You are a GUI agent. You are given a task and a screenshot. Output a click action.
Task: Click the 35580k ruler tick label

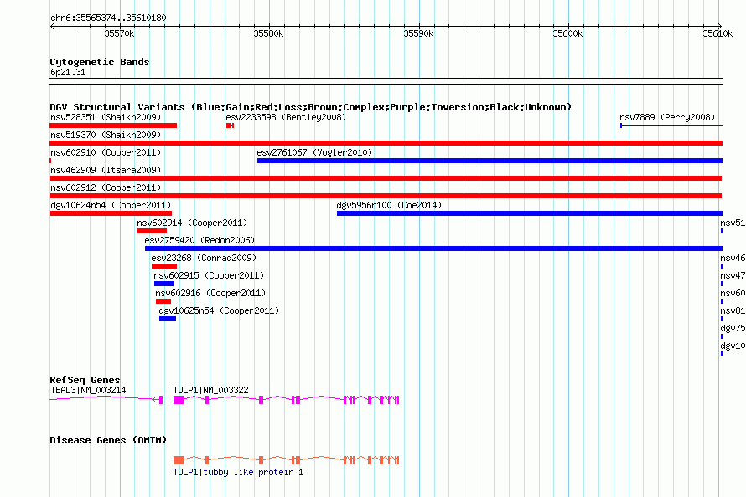click(268, 33)
